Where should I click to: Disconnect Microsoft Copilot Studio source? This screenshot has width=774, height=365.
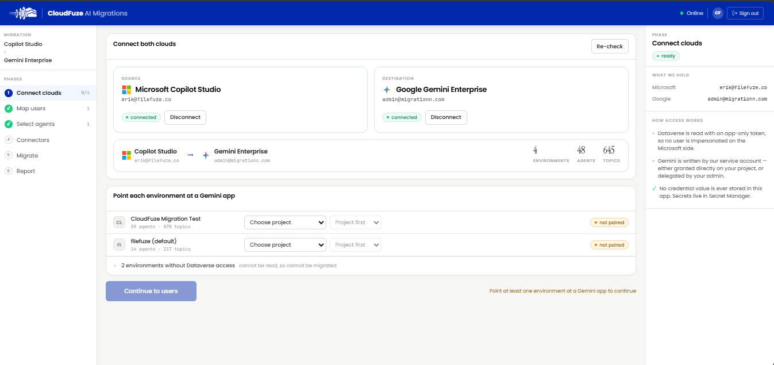(x=185, y=117)
